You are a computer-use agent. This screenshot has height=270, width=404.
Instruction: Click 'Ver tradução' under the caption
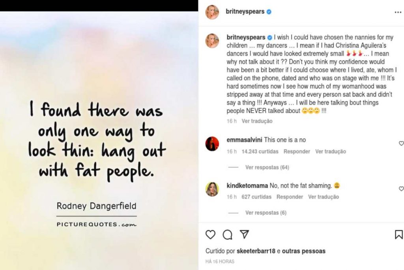[x=257, y=121]
